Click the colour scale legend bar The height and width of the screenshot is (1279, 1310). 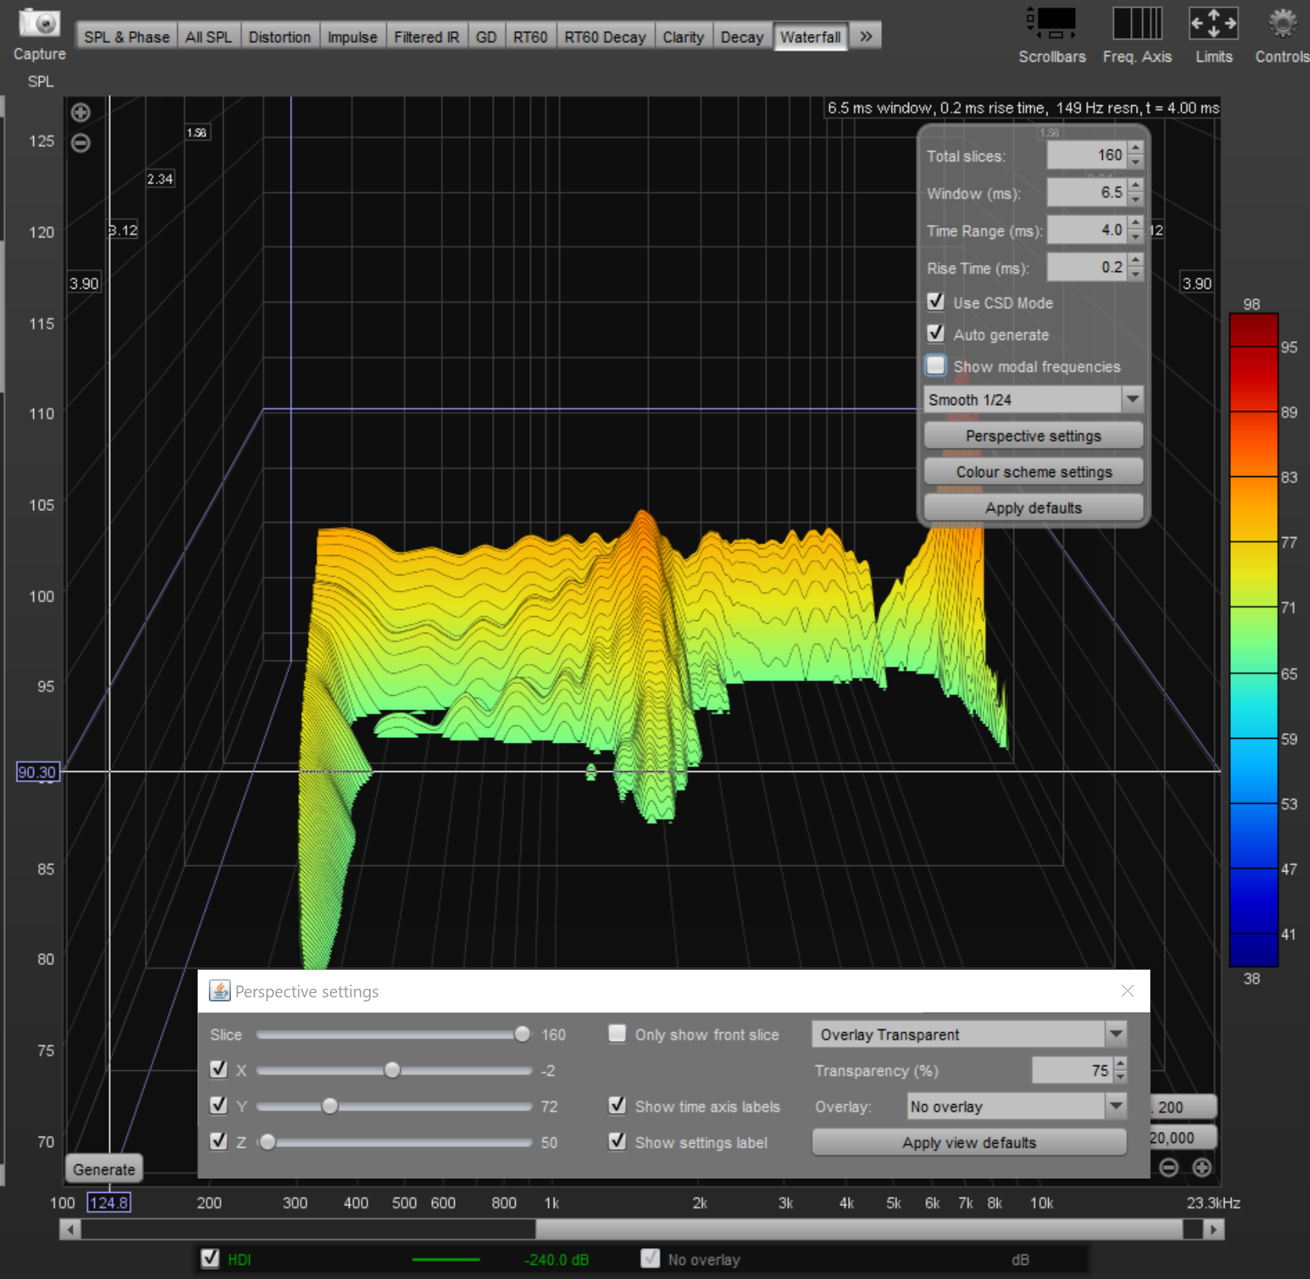pyautogui.click(x=1254, y=640)
